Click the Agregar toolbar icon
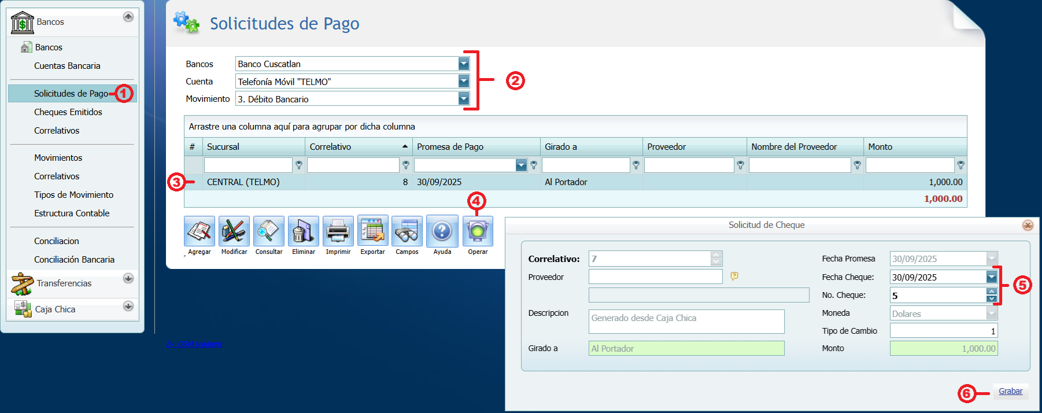The image size is (1042, 413). pyautogui.click(x=199, y=231)
